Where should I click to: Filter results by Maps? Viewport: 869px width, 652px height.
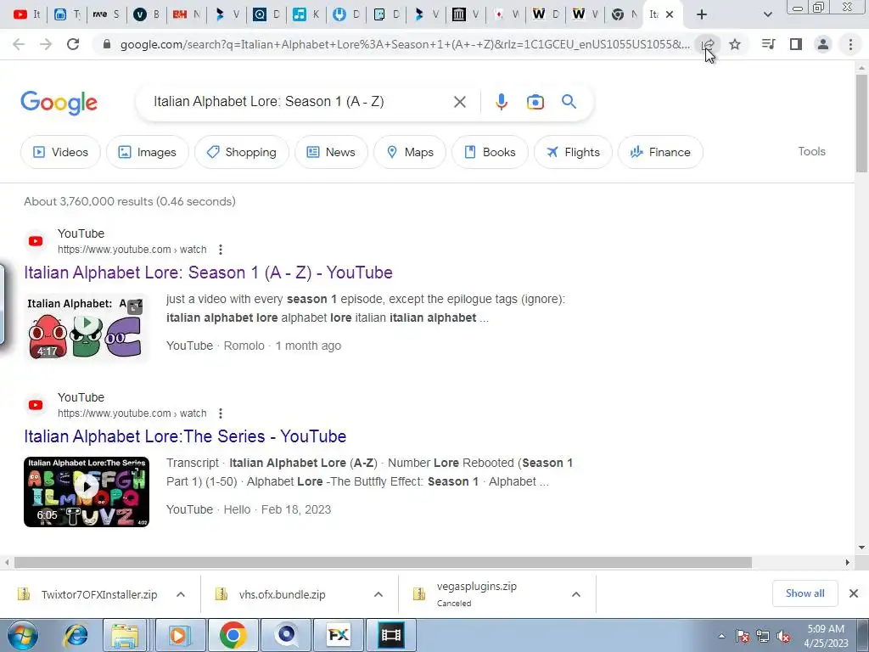(x=410, y=152)
